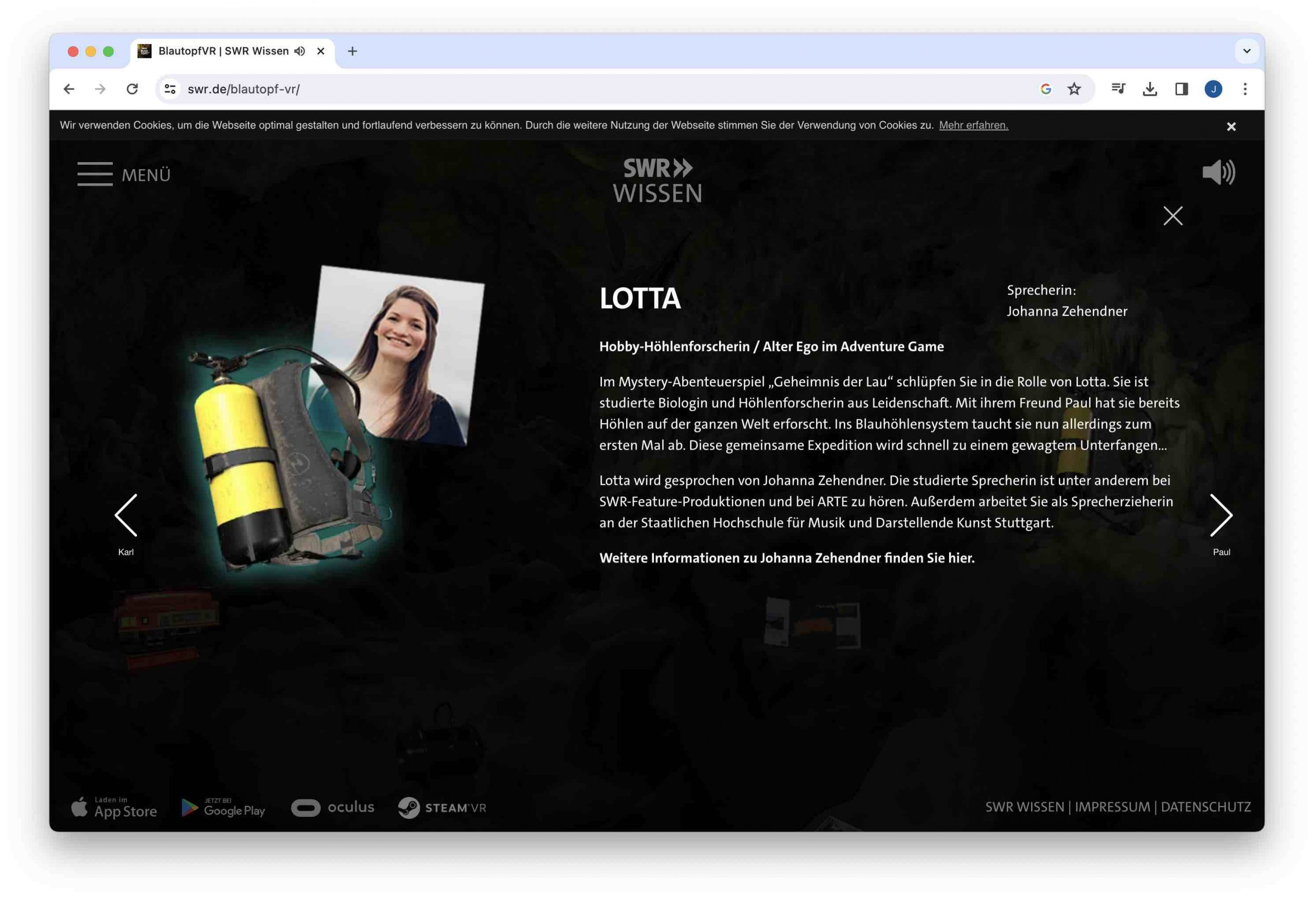Open the Chrome downloads icon
Image resolution: width=1314 pixels, height=897 pixels.
point(1149,89)
